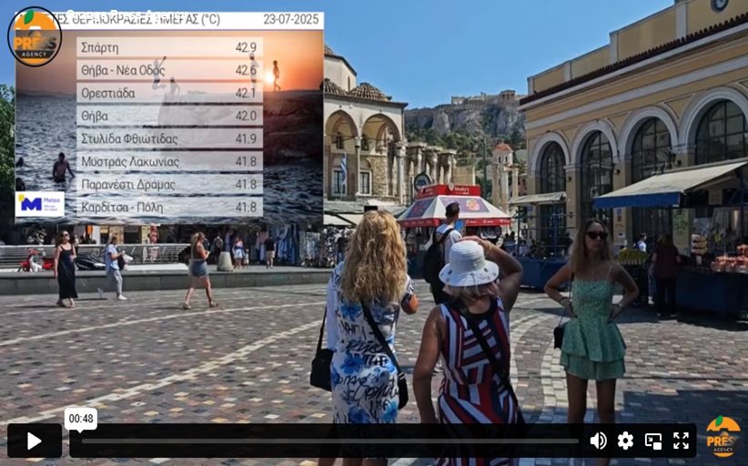The image size is (748, 466).
Task: Select the Θήβα - Νέα Οδός 42.6 row
Action: pos(169,71)
